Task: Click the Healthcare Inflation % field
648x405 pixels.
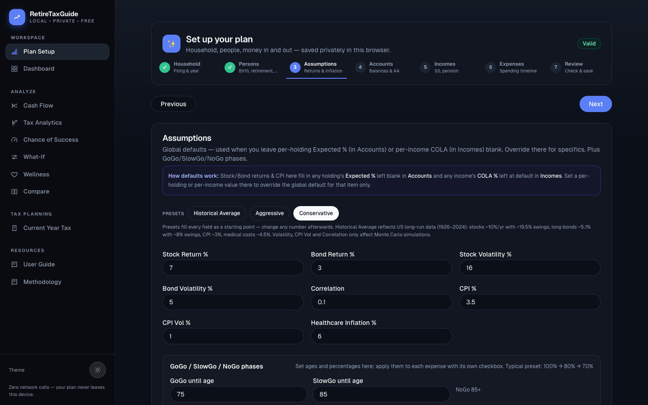Action: point(382,336)
